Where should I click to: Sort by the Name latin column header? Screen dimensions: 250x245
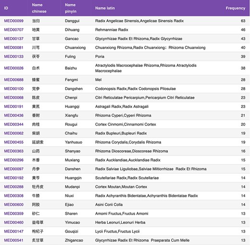[105, 8]
